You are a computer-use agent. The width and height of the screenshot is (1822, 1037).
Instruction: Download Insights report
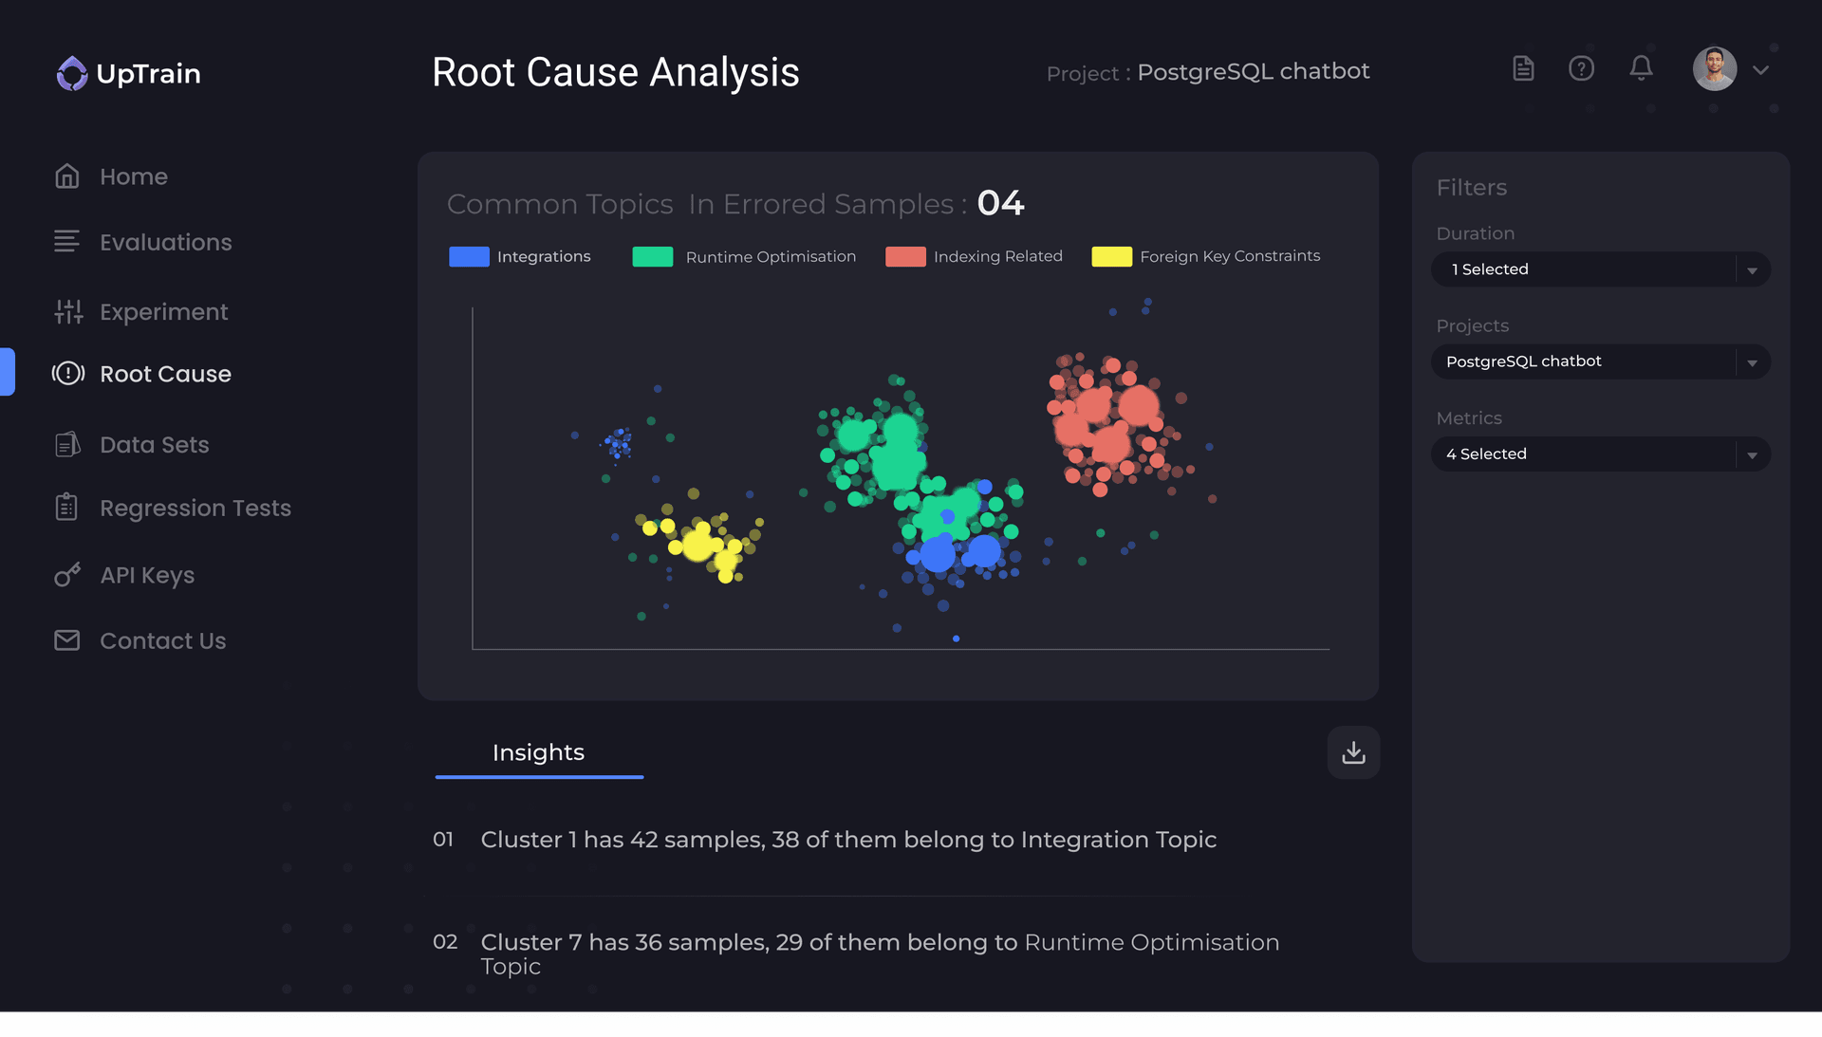pyautogui.click(x=1352, y=751)
